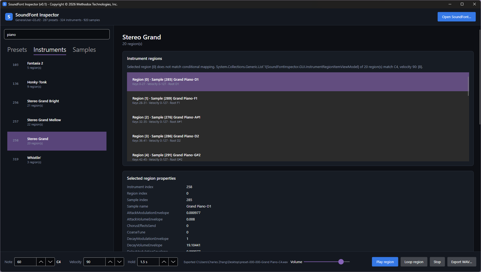This screenshot has width=481, height=272.
Task: Click the AttackVolumeEnvelope value 0.008
Action: [x=191, y=219]
